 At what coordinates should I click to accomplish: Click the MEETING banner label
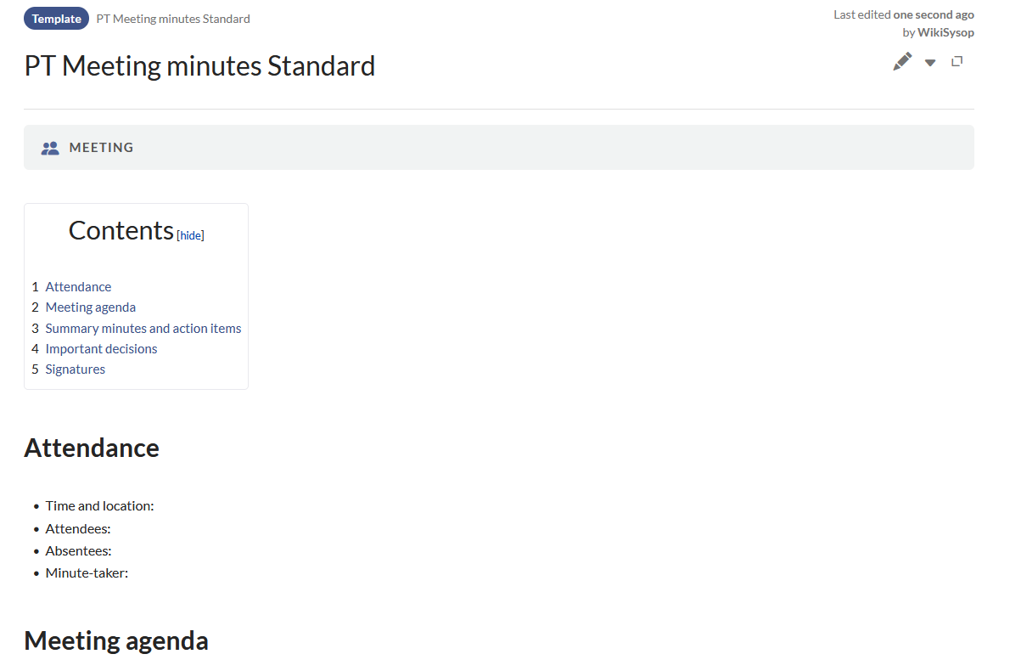[x=101, y=148]
